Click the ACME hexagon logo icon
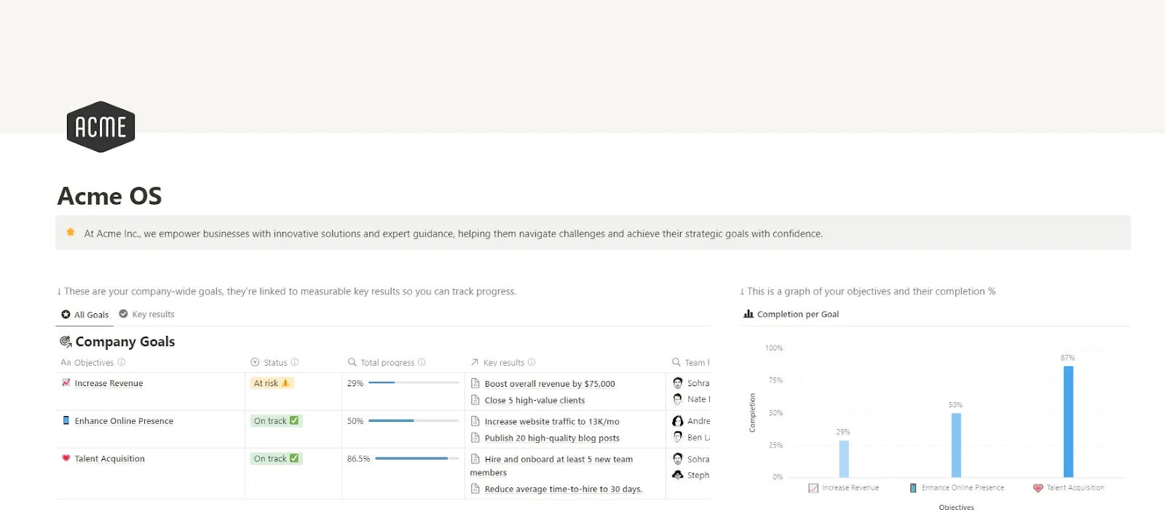 click(x=100, y=127)
